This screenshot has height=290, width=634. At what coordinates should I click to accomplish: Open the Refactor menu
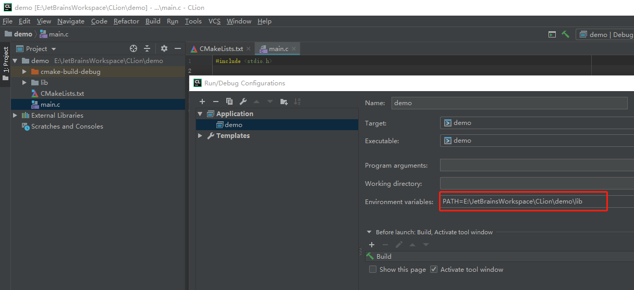(x=126, y=21)
